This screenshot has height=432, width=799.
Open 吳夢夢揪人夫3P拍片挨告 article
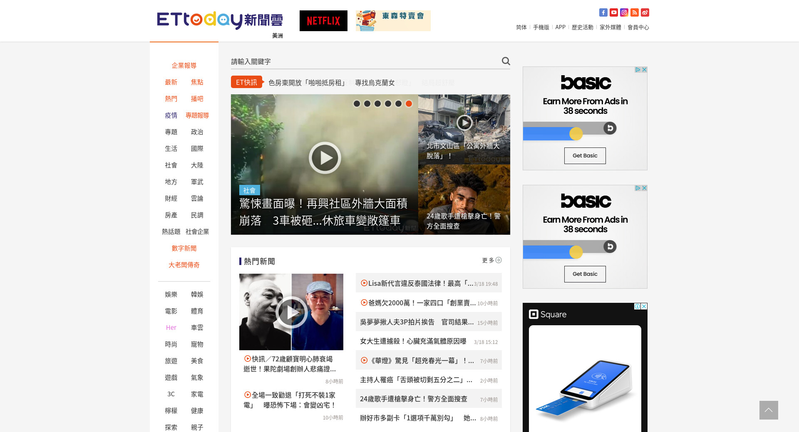pyautogui.click(x=417, y=322)
